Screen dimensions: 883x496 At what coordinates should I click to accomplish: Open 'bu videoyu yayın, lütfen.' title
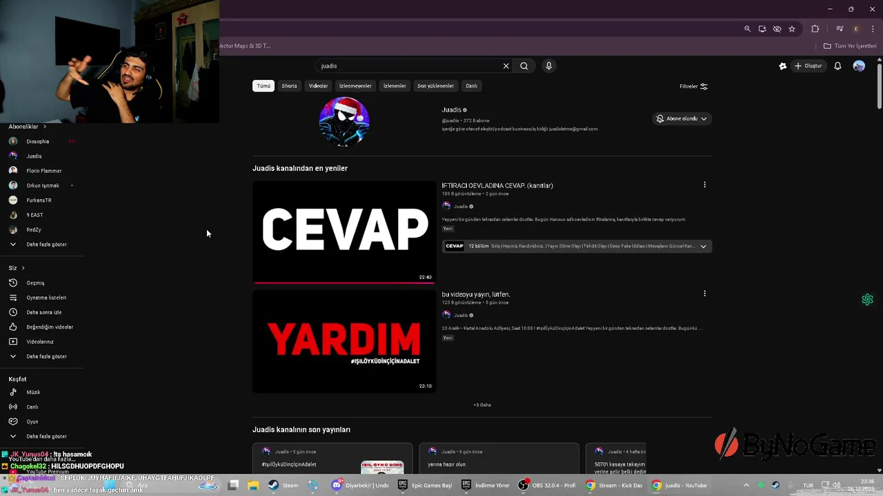point(476,295)
